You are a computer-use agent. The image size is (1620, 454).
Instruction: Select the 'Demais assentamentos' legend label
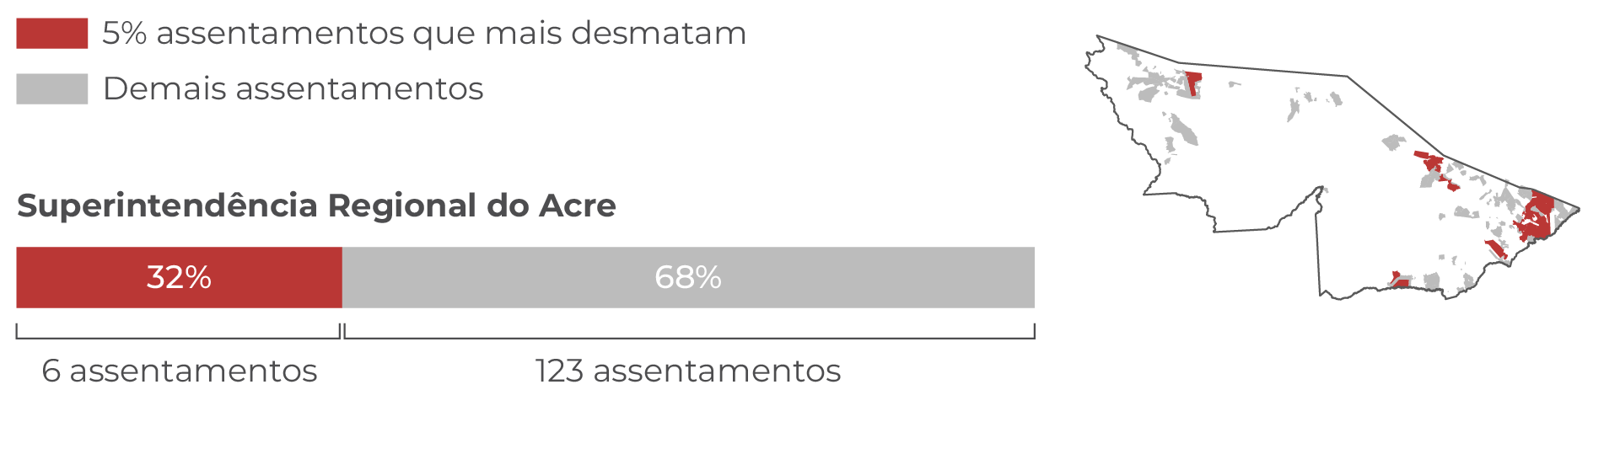click(293, 88)
